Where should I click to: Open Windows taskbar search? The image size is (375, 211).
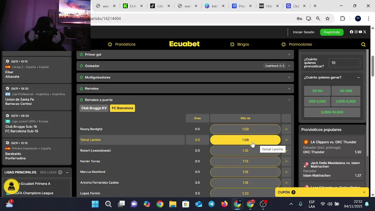point(108,204)
